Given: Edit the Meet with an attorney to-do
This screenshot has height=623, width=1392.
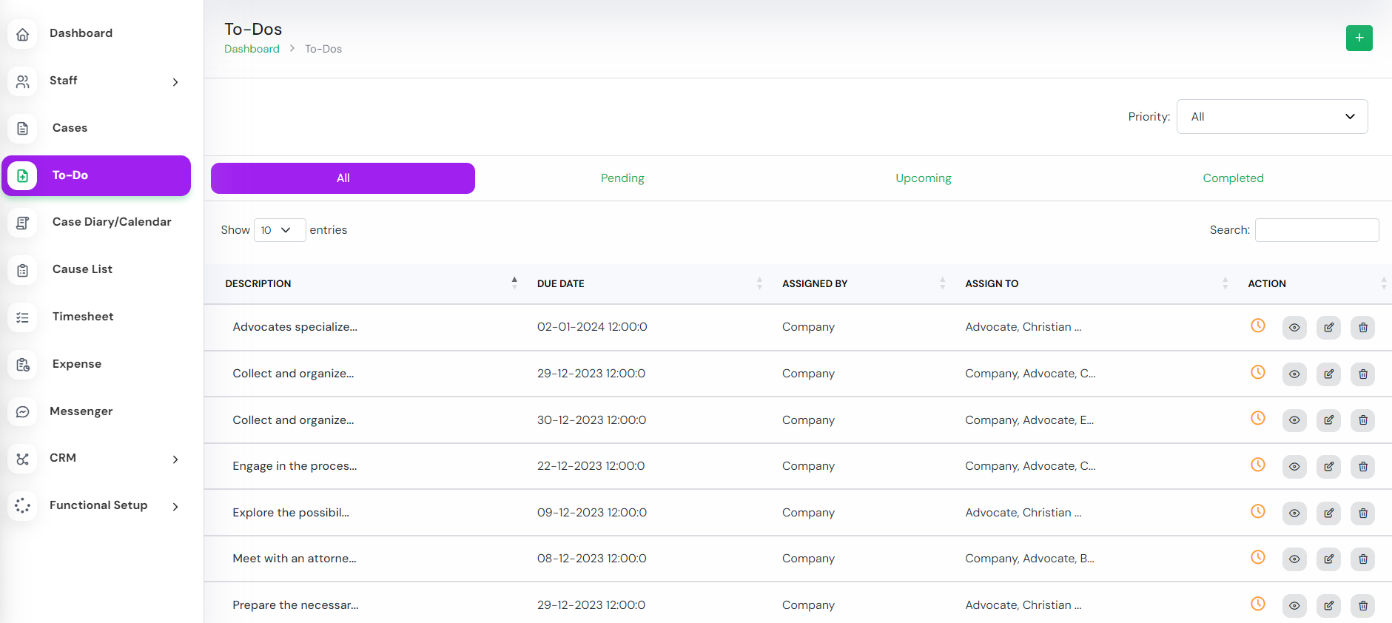Looking at the screenshot, I should point(1328,559).
